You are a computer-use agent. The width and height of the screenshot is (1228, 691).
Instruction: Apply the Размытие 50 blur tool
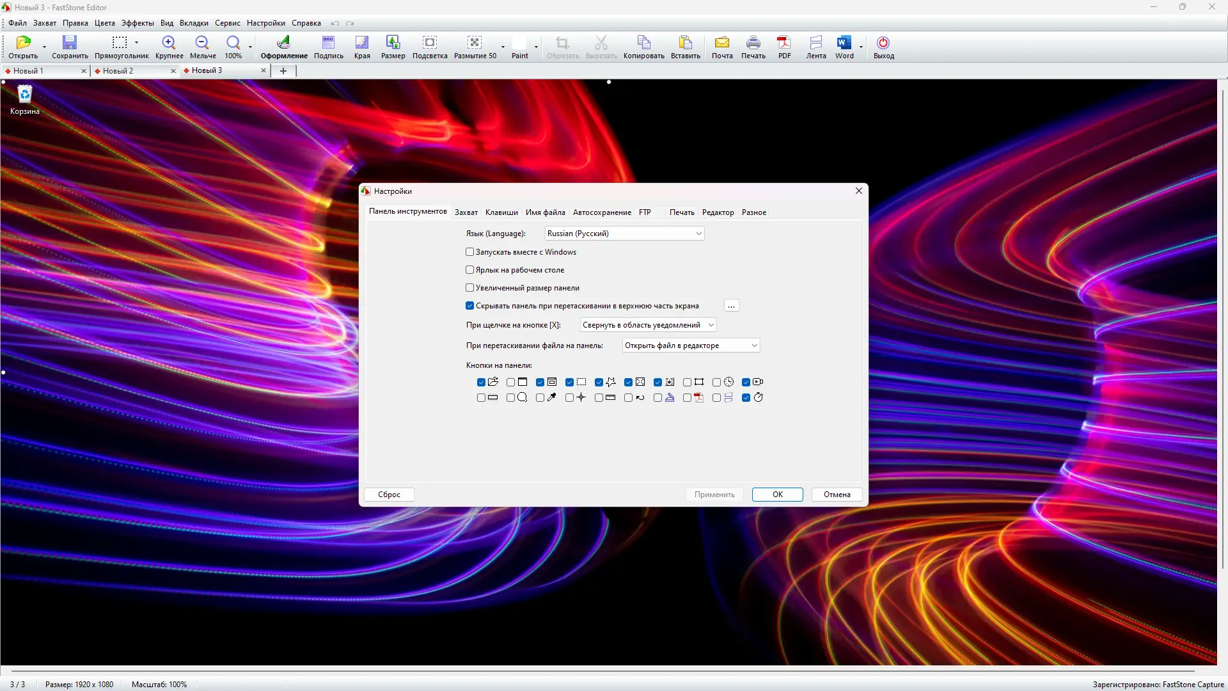click(475, 47)
